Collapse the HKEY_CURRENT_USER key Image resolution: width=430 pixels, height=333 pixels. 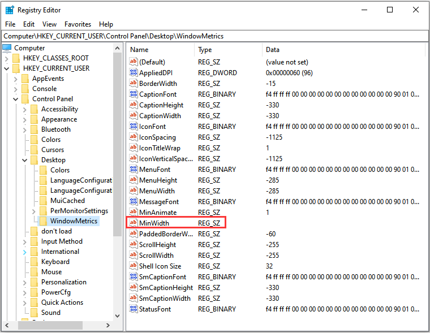7,68
